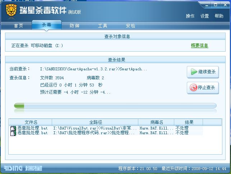Image resolution: width=231 pixels, height=174 pixels.
Task: Switch to the 工具 tab
Action: coord(102,26)
